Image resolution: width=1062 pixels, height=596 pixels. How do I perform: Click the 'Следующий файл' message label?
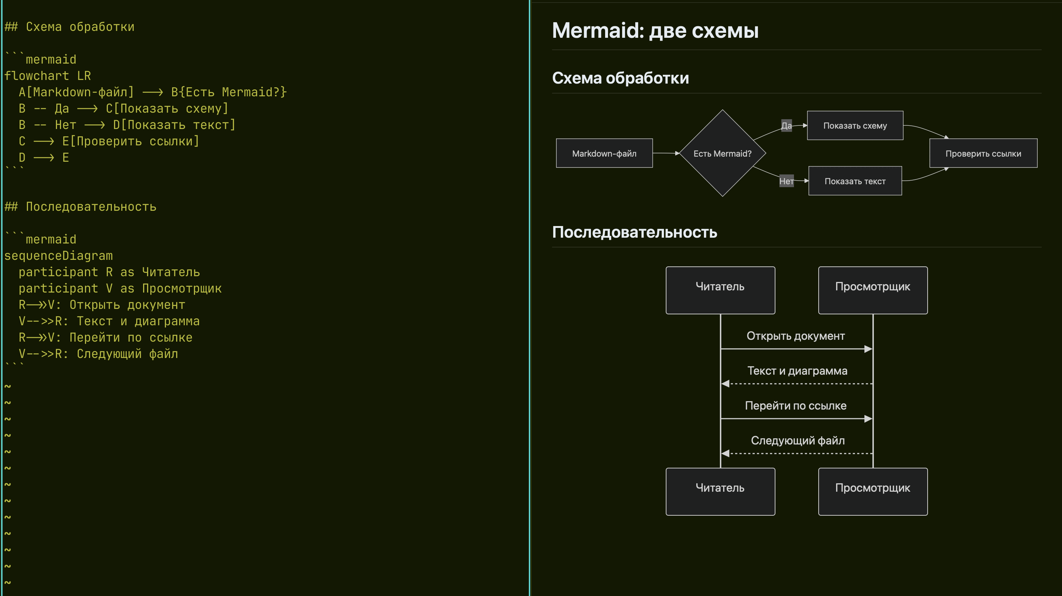(798, 440)
